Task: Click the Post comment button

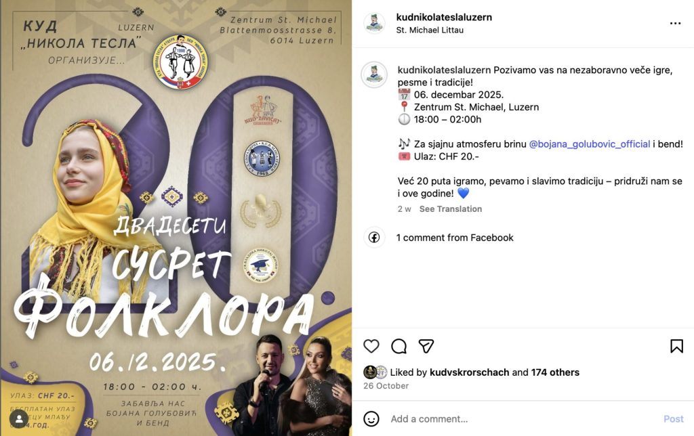Action: (x=673, y=419)
